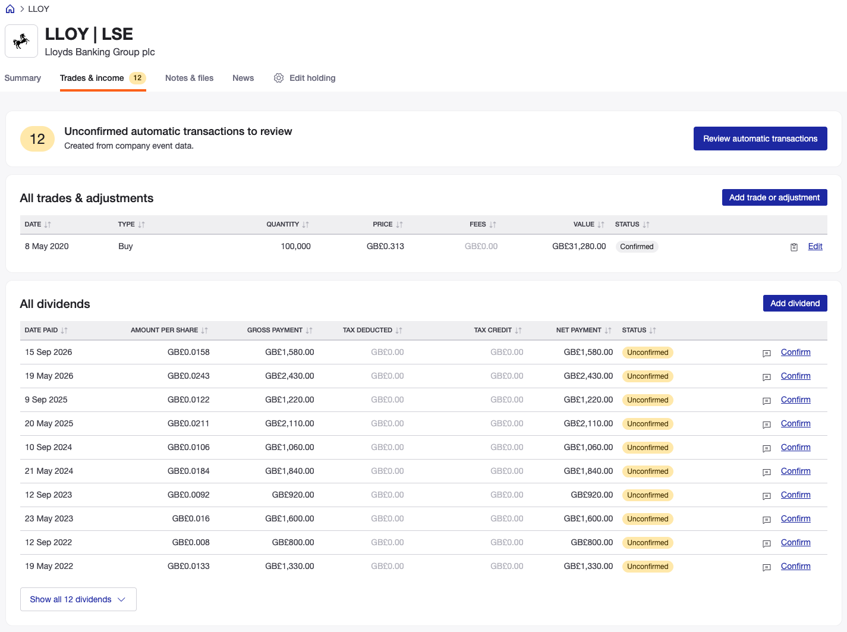The height and width of the screenshot is (632, 847).
Task: Go to home via breadcrumb house icon
Action: pyautogui.click(x=10, y=9)
